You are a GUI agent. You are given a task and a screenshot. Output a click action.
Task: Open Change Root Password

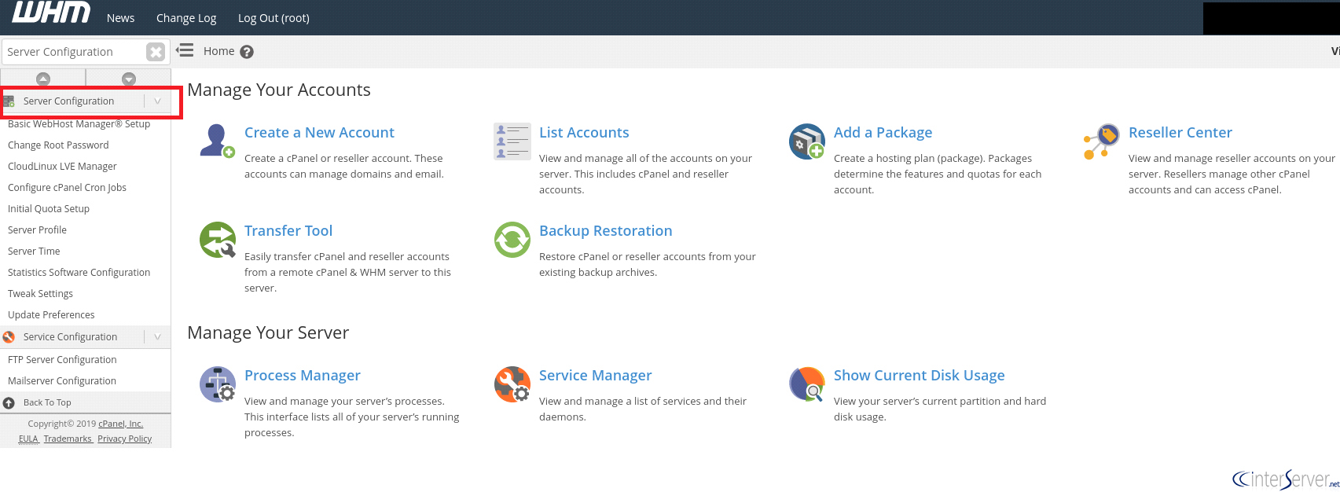pyautogui.click(x=58, y=145)
